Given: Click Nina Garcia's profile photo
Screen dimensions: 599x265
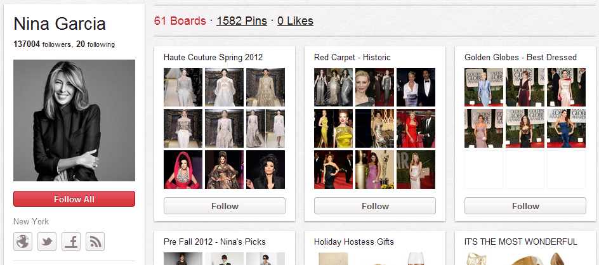Looking at the screenshot, I should [74, 120].
